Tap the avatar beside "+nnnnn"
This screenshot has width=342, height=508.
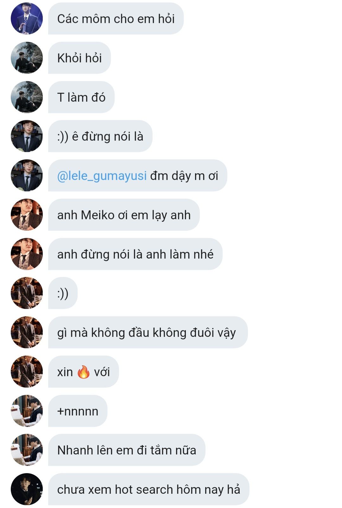pyautogui.click(x=27, y=411)
